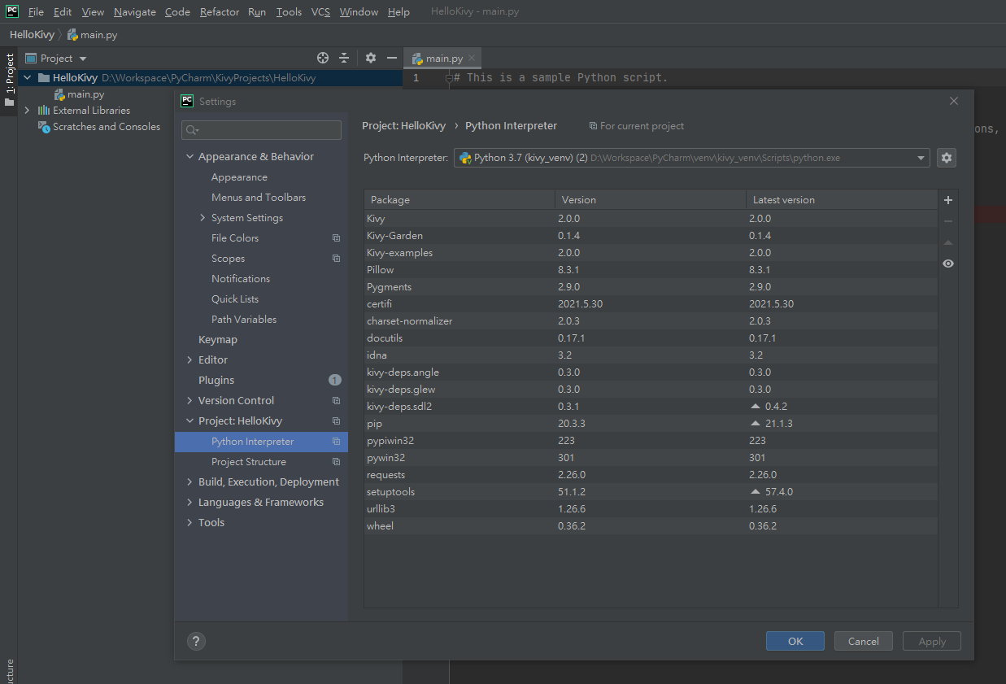The width and height of the screenshot is (1006, 684).
Task: Click collapse all icon in Project panel
Action: [344, 58]
